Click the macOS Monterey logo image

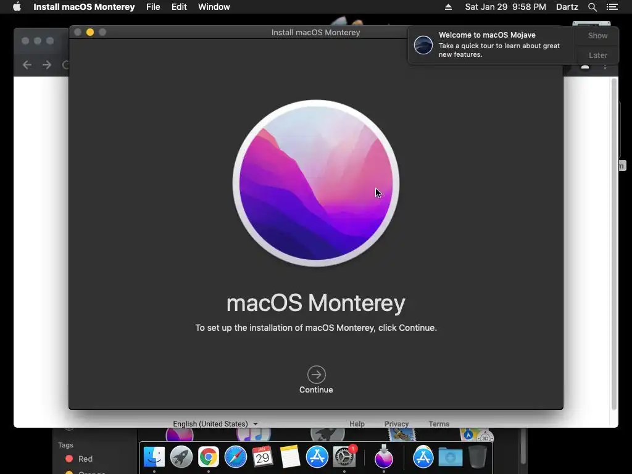pos(316,183)
